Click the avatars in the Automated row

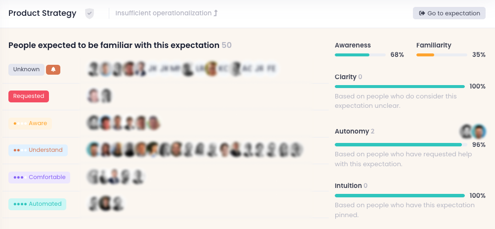(105, 204)
